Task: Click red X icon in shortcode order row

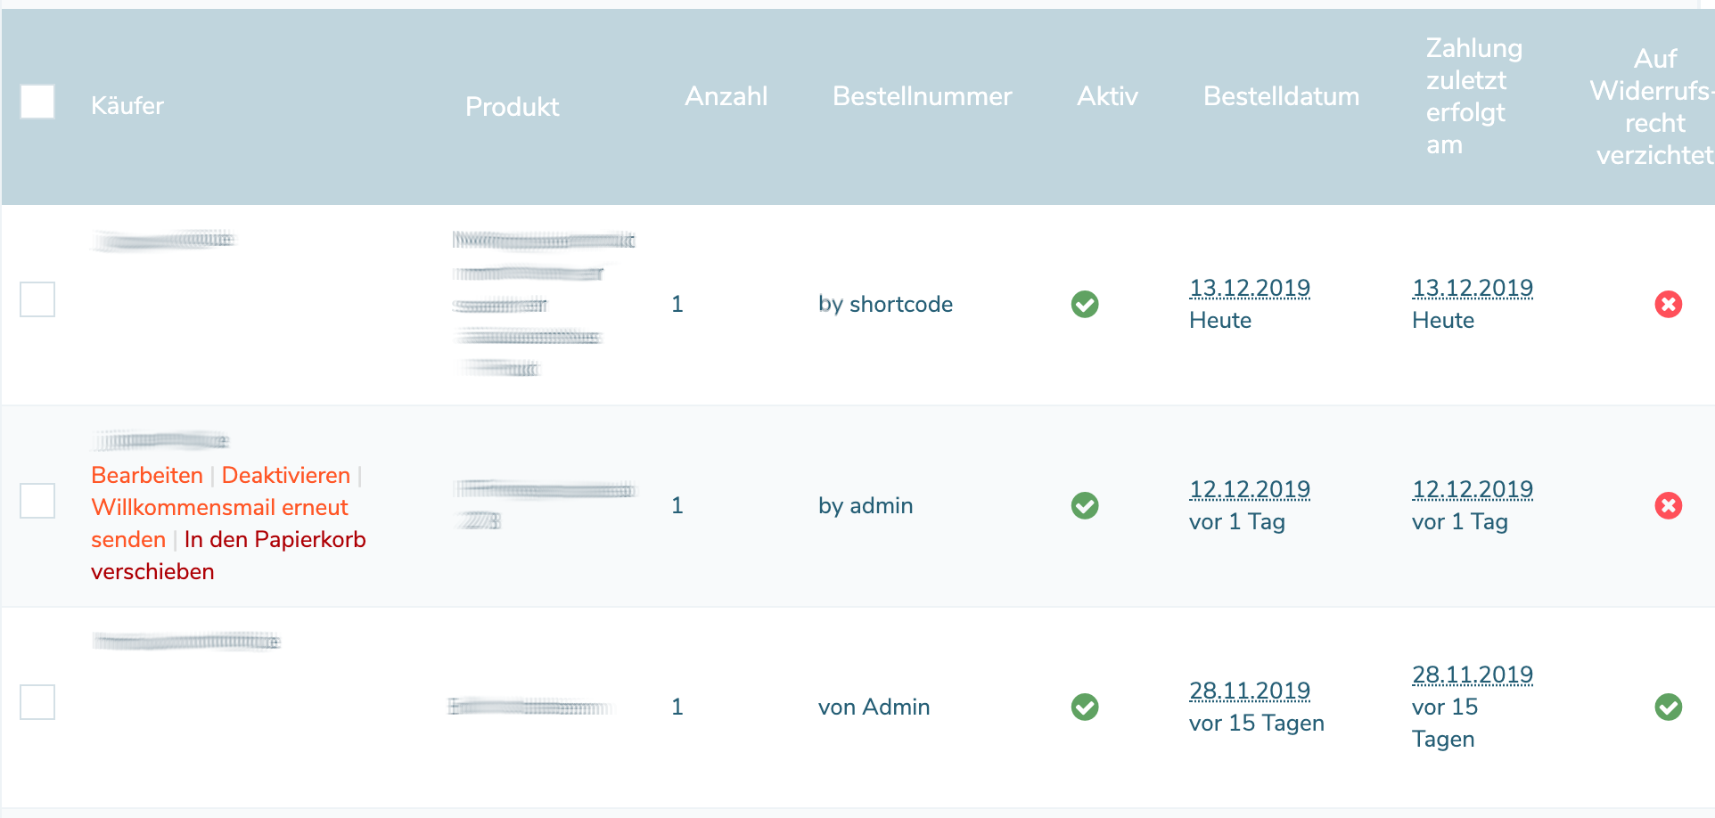Action: (x=1668, y=305)
